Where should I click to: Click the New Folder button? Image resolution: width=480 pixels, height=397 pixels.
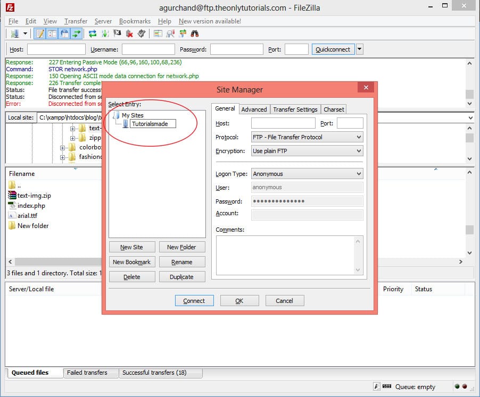coord(182,247)
